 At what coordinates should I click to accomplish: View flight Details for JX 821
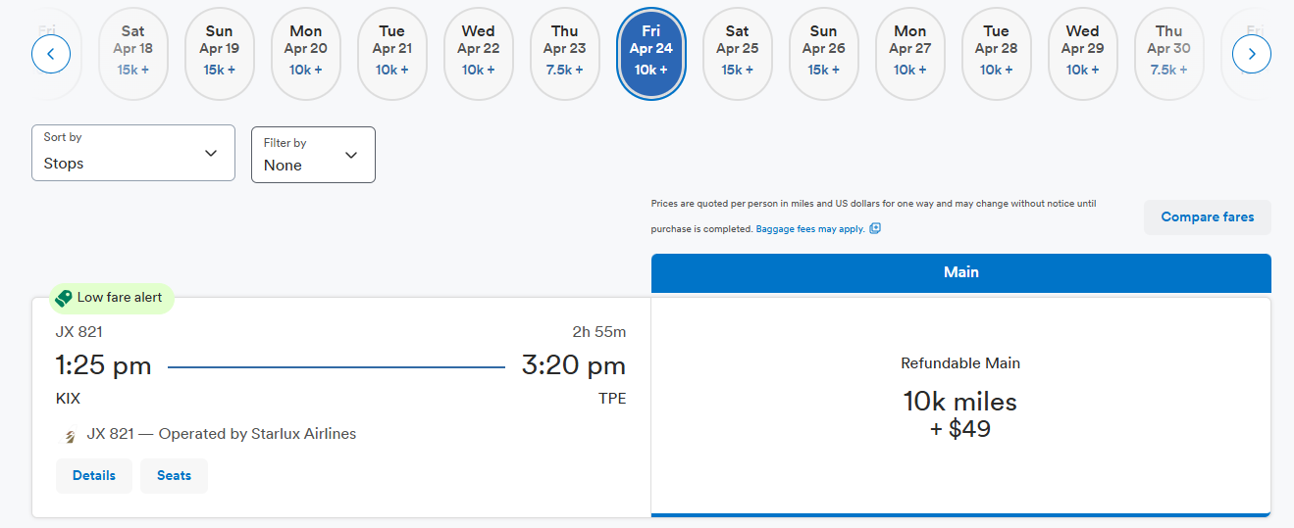click(x=94, y=476)
